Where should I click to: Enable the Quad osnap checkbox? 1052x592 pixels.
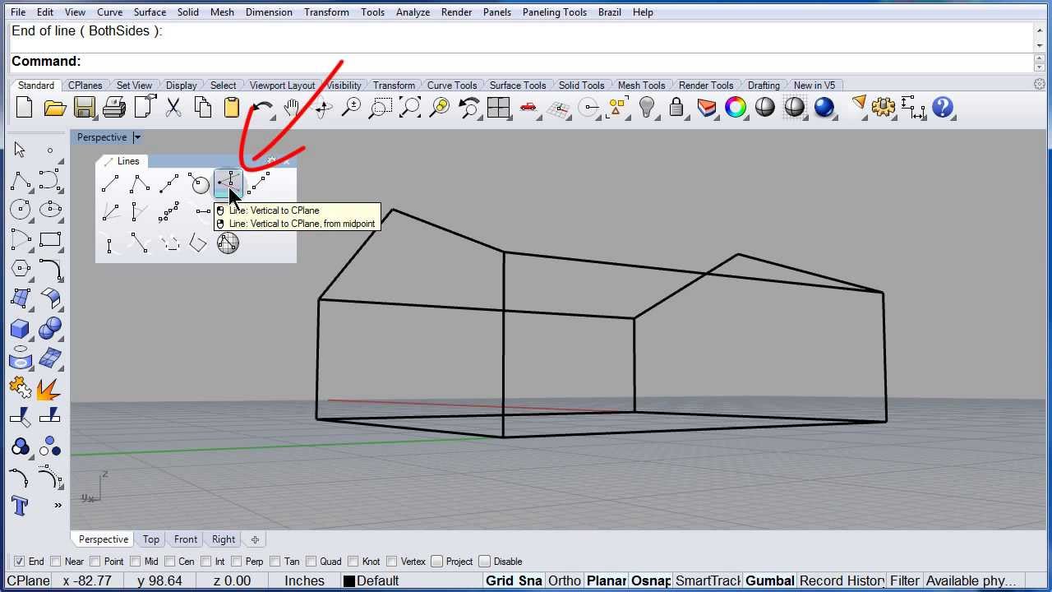(311, 562)
